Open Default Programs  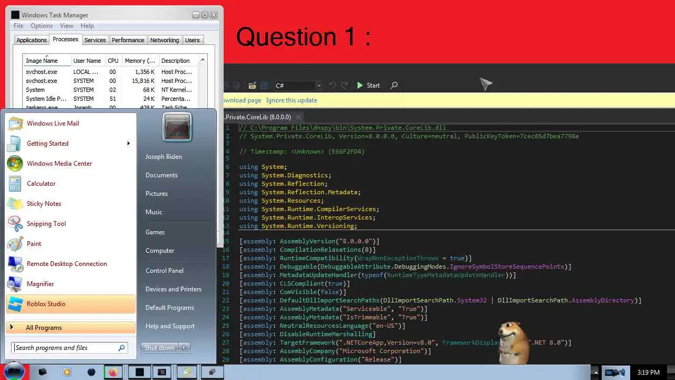point(170,308)
